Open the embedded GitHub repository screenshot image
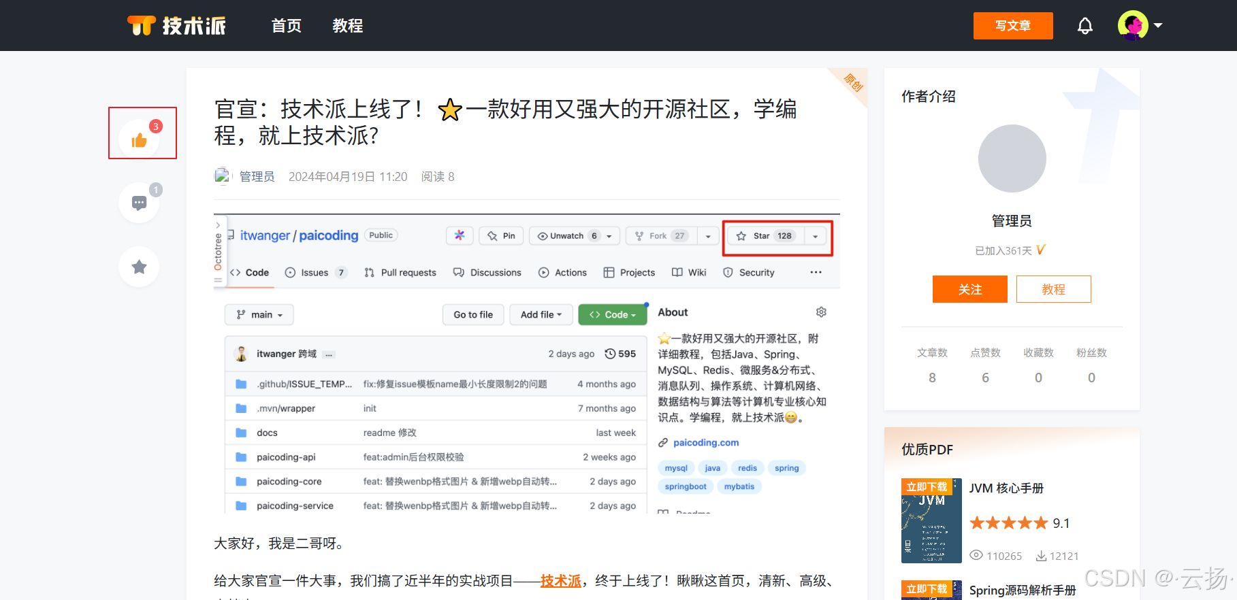 [527, 364]
